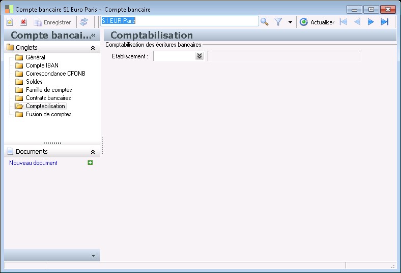The image size is (401, 273).
Task: Click the Onglets folder icon
Action: coord(10,47)
